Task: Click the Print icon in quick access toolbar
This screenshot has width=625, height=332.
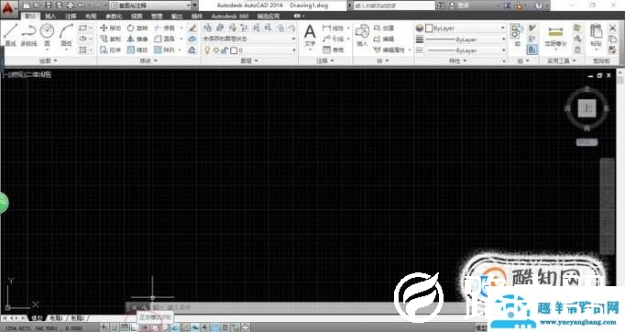Action: (x=71, y=6)
